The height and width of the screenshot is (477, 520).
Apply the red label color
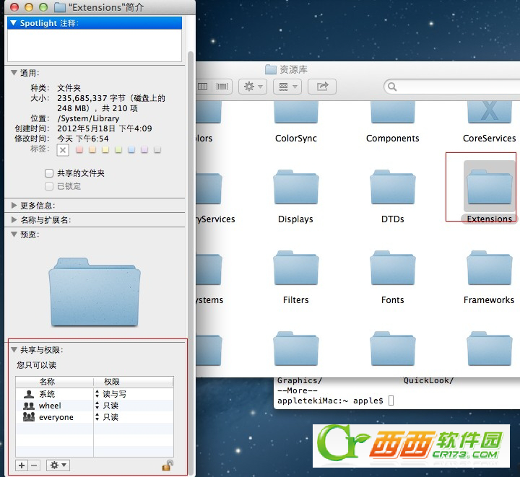(79, 149)
